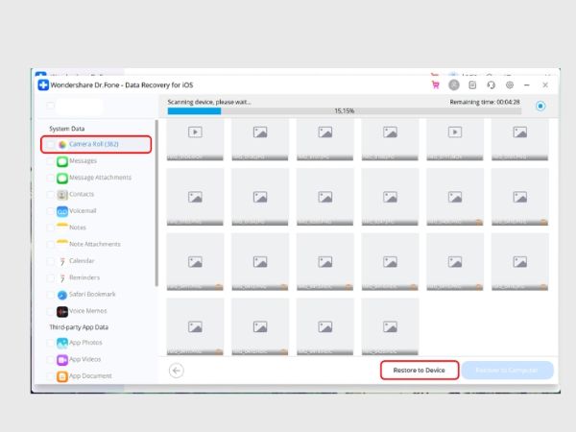
Task: Select Message Attachments in the sidebar
Action: point(100,178)
